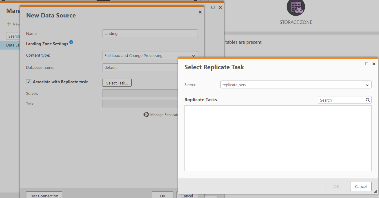The image size is (379, 198).
Task: Maximize the Select Replicate Task dialog
Action: (x=367, y=64)
